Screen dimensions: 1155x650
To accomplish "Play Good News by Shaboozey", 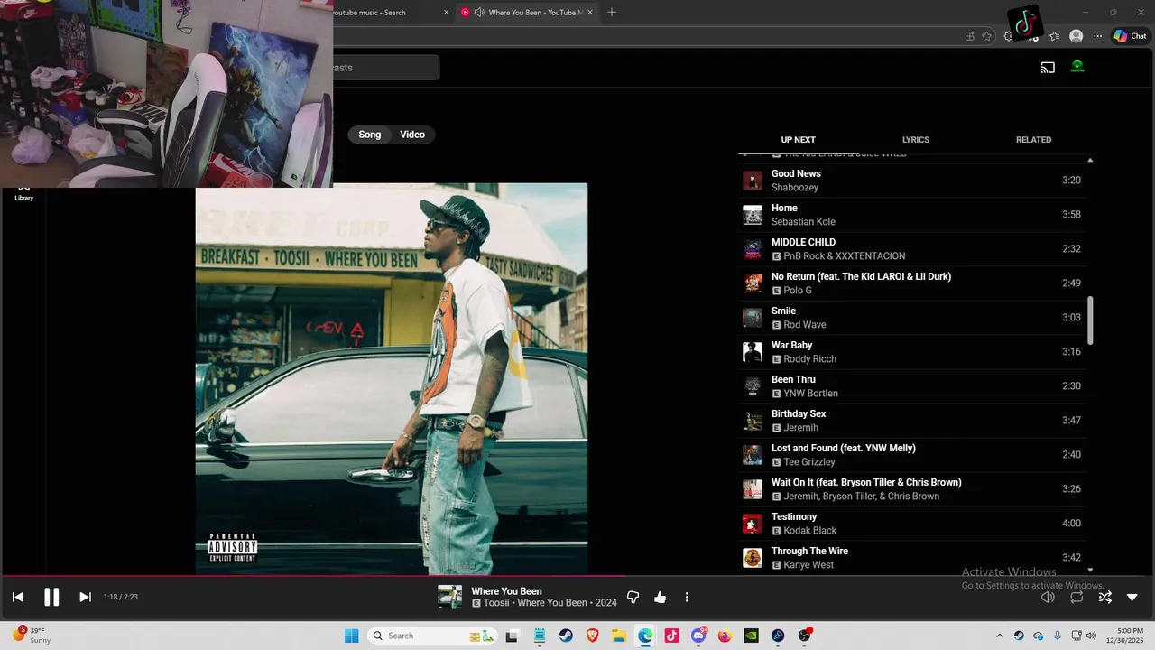I will click(912, 181).
